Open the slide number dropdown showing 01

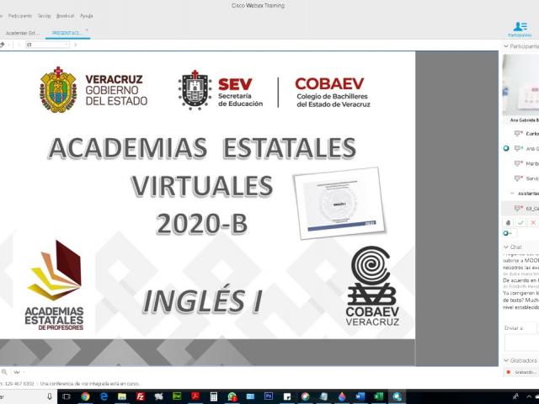(47, 45)
